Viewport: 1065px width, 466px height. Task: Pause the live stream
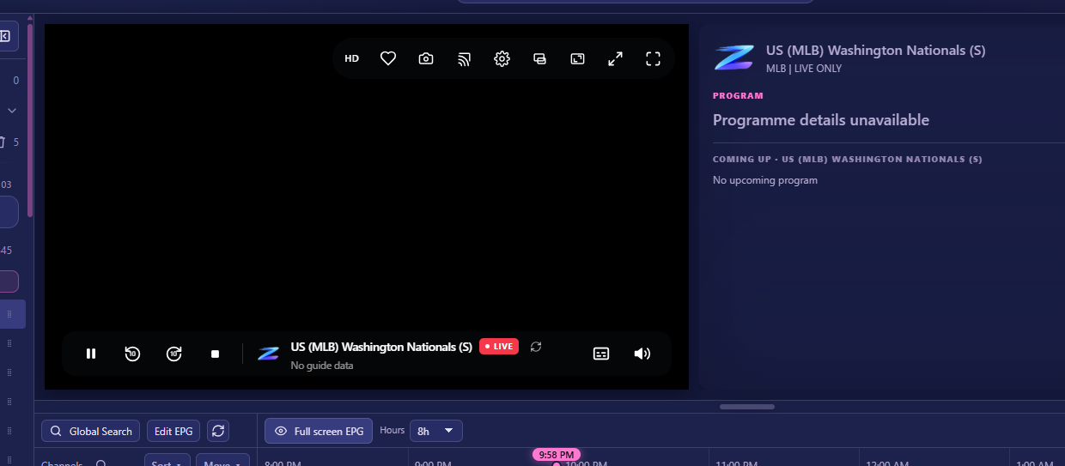pyautogui.click(x=91, y=354)
